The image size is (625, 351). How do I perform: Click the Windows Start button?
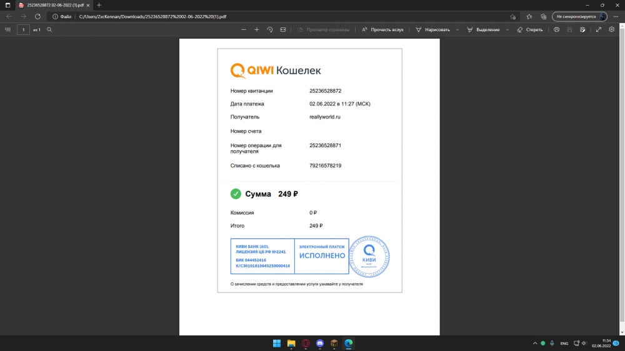click(277, 344)
